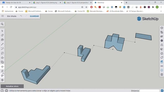The width and height of the screenshot is (164, 92).
Task: Select the Walk footprints tool
Action: click(2, 75)
